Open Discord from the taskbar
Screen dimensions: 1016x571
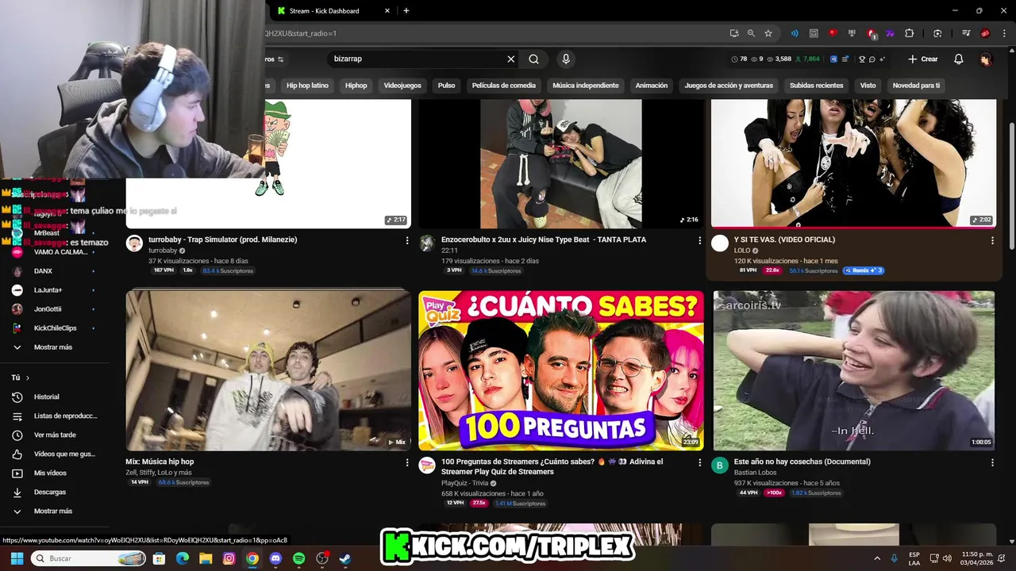click(275, 558)
